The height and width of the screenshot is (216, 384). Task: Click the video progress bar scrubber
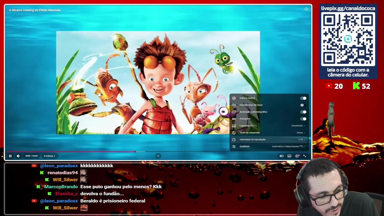135,151
